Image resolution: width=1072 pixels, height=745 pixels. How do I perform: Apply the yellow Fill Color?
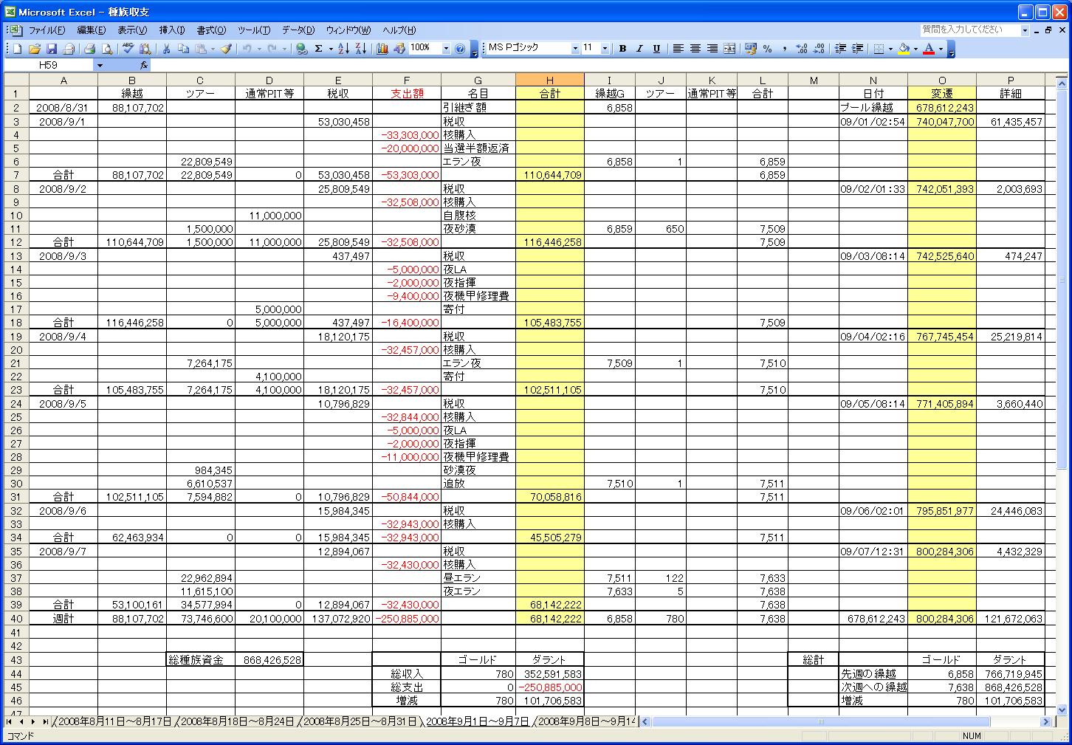coord(904,49)
